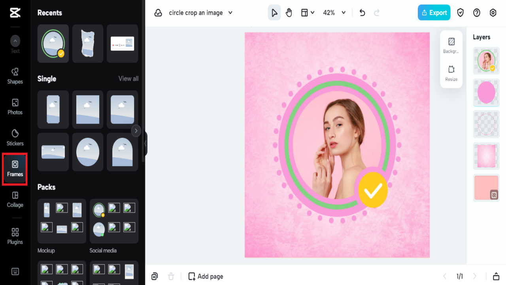Screen dimensions: 506x285
Task: Activate the hand pan tool
Action: pos(289,13)
